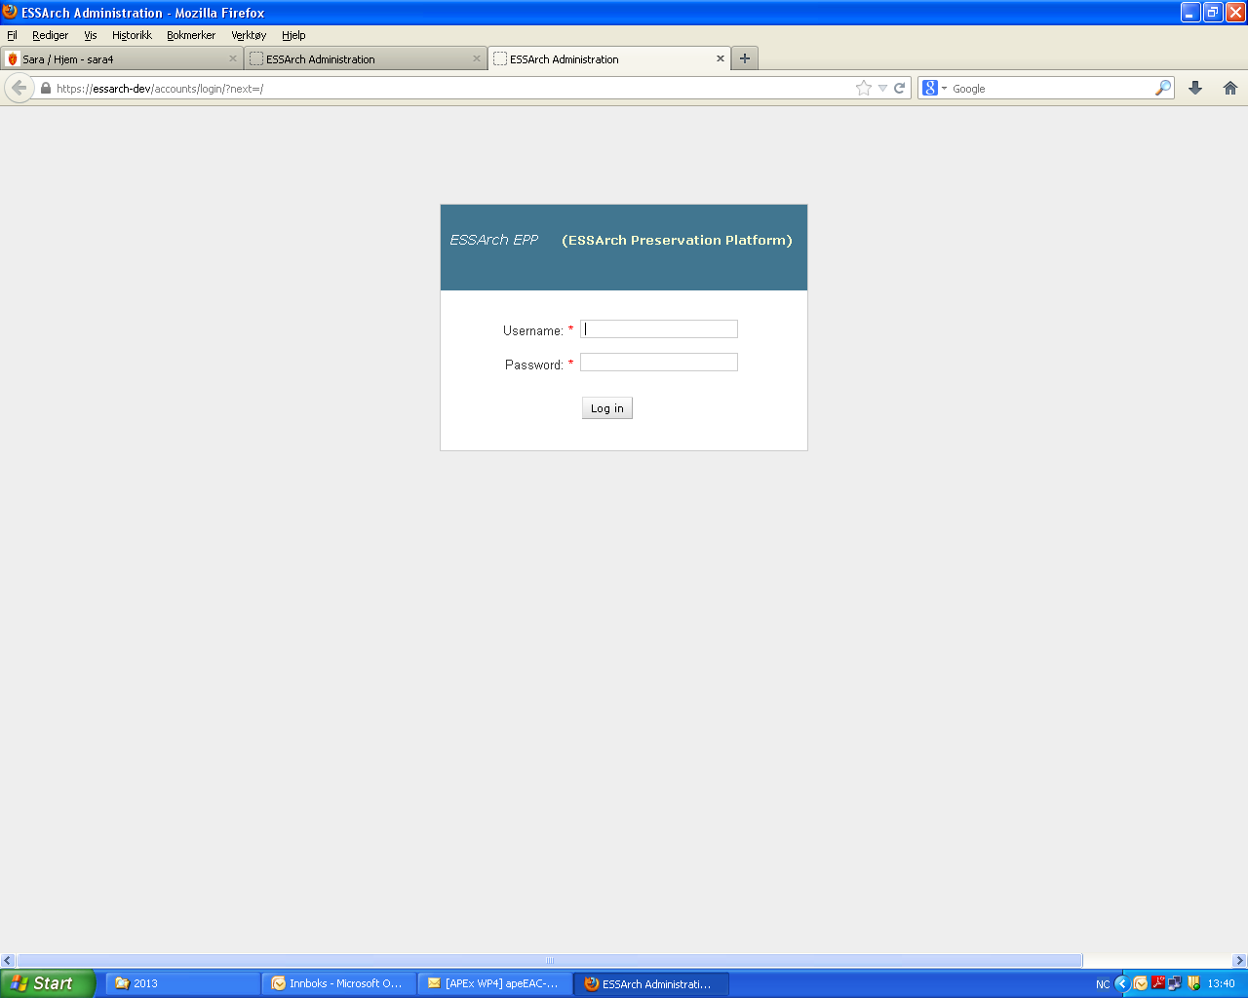The width and height of the screenshot is (1248, 998).
Task: Click the padlock icon in the address bar
Action: click(45, 88)
